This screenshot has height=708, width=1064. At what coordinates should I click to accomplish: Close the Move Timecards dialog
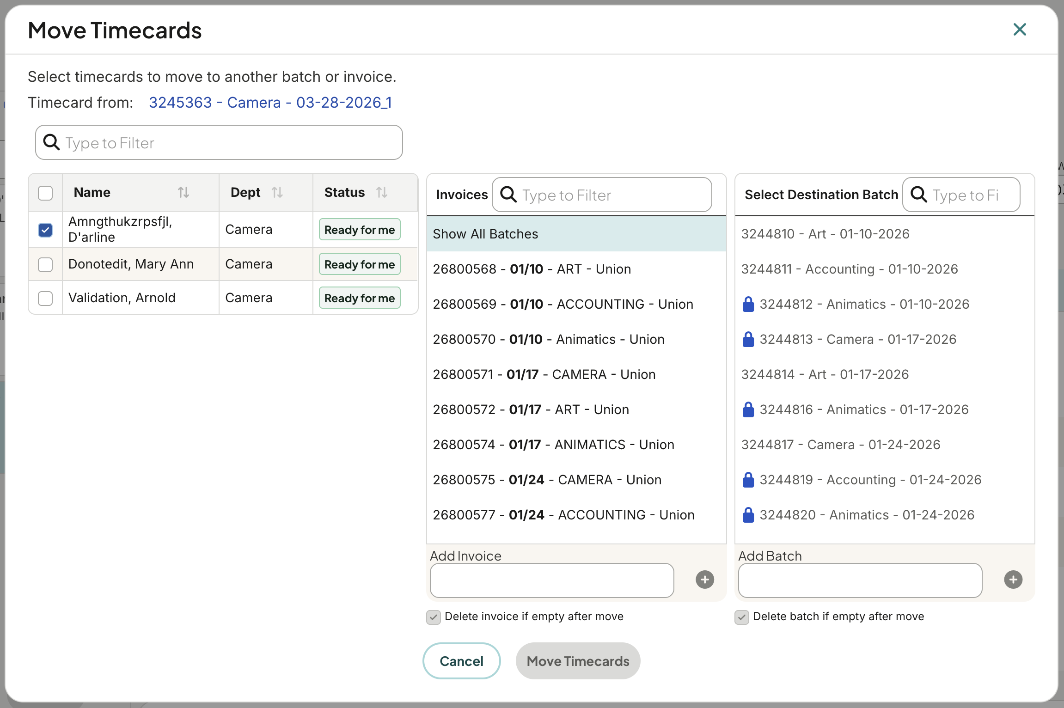1020,30
